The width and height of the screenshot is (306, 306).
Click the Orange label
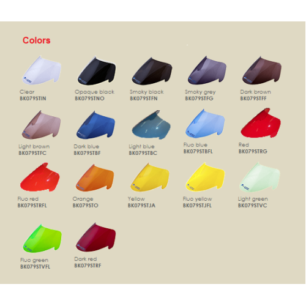(83, 199)
